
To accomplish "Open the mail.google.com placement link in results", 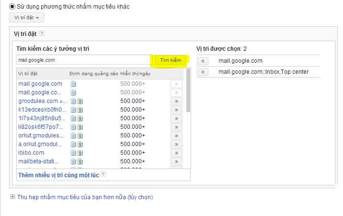I will tap(40, 84).
